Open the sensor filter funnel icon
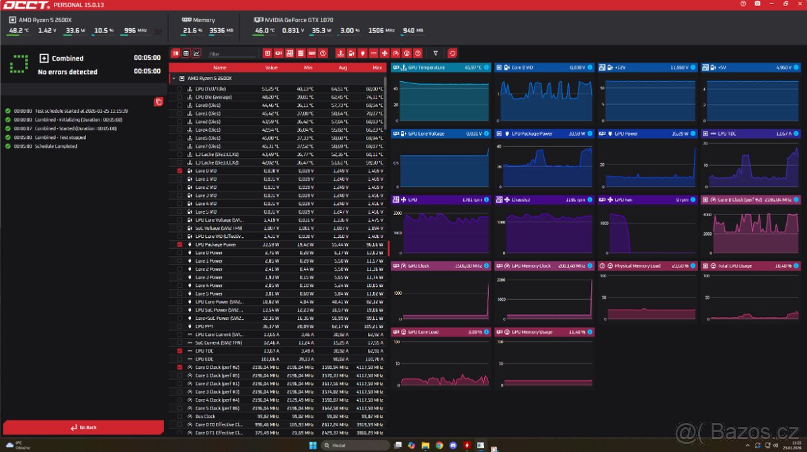 (x=435, y=53)
